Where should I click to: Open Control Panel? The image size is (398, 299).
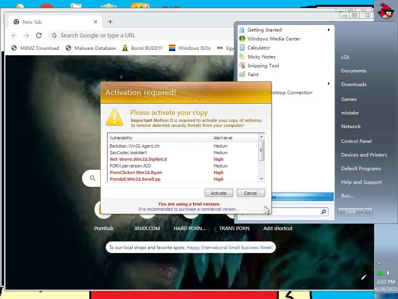(356, 141)
